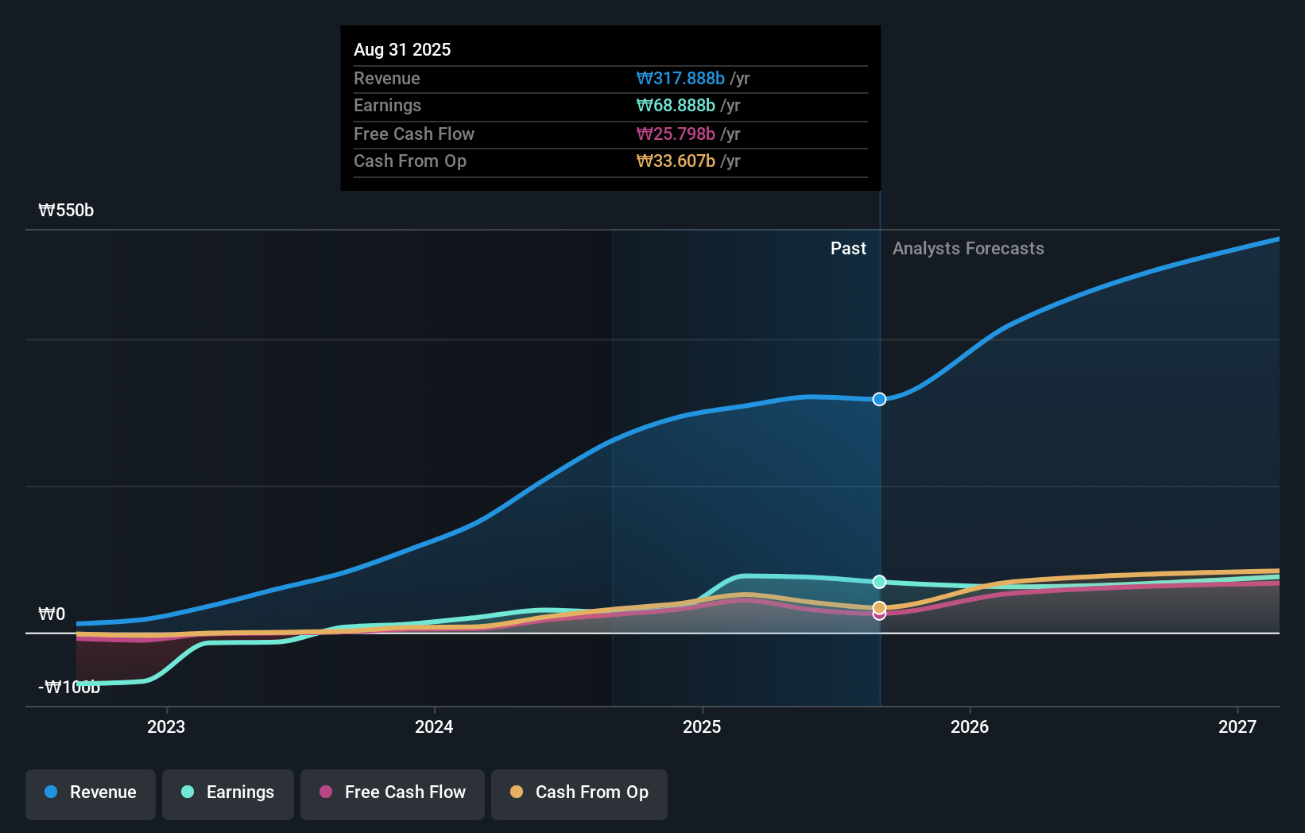Expand the Aug 31 2025 tooltip panel

pos(402,49)
